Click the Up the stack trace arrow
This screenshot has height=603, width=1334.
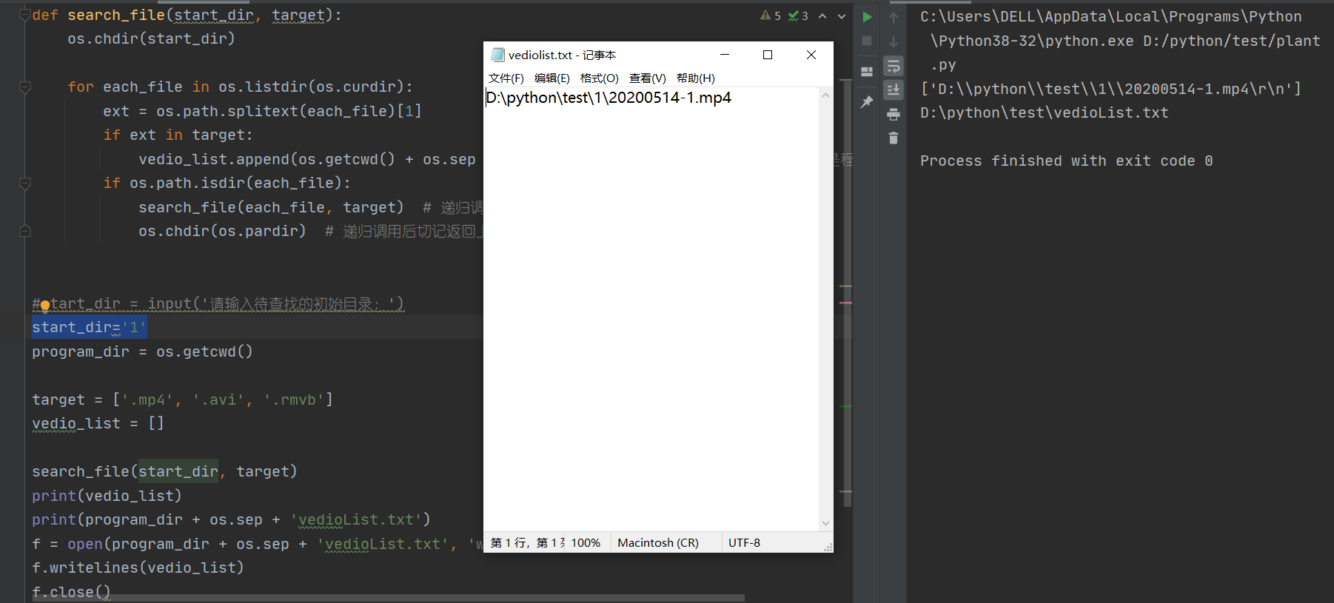click(894, 18)
